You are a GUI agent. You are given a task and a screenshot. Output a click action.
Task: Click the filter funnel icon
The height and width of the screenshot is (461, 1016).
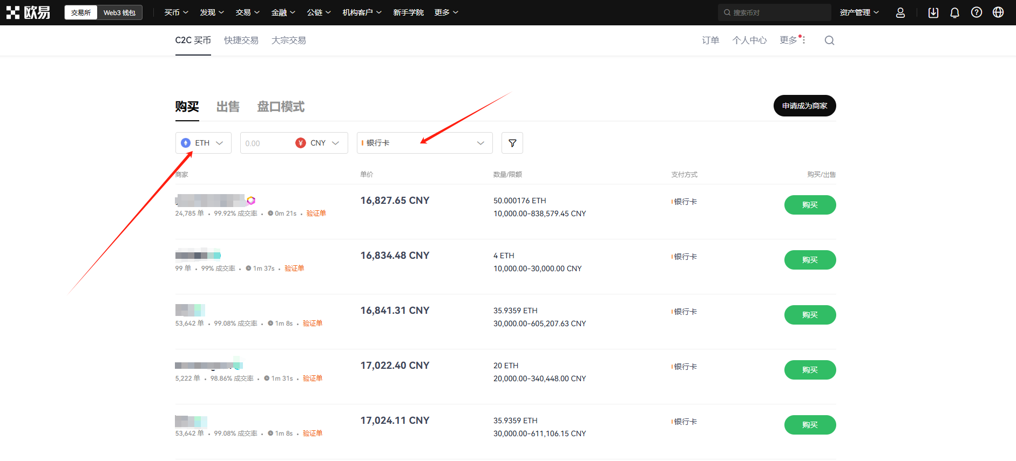click(x=512, y=143)
